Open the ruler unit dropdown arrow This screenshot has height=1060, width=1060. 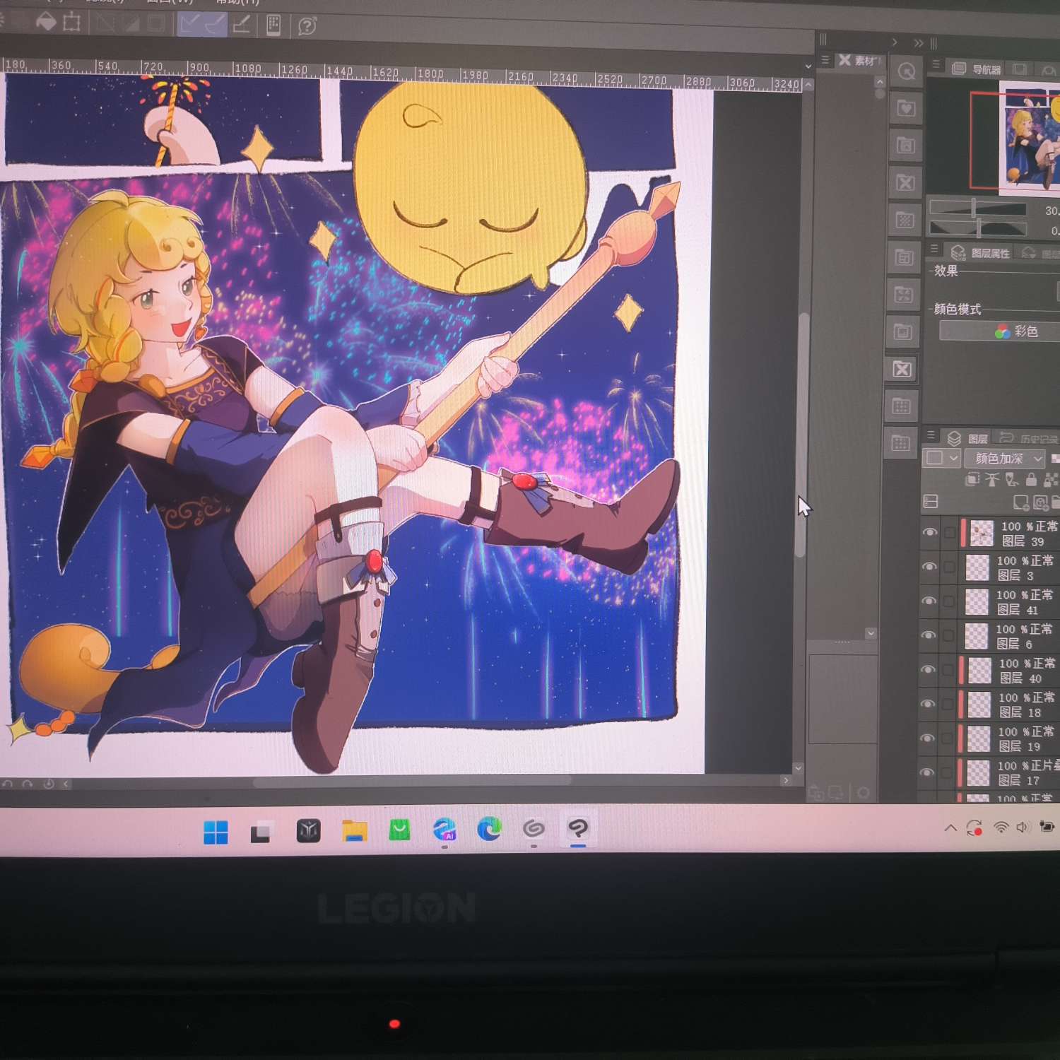(x=808, y=66)
